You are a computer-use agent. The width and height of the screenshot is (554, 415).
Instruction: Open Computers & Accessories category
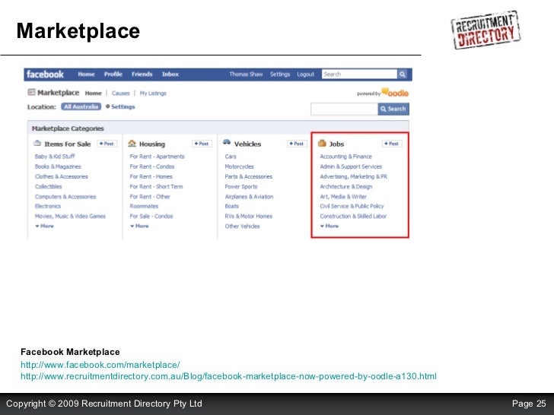(65, 197)
